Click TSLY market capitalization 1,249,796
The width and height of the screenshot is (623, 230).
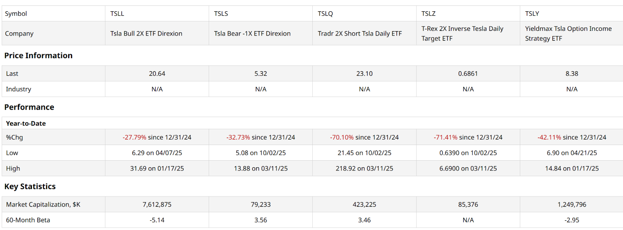[572, 205]
